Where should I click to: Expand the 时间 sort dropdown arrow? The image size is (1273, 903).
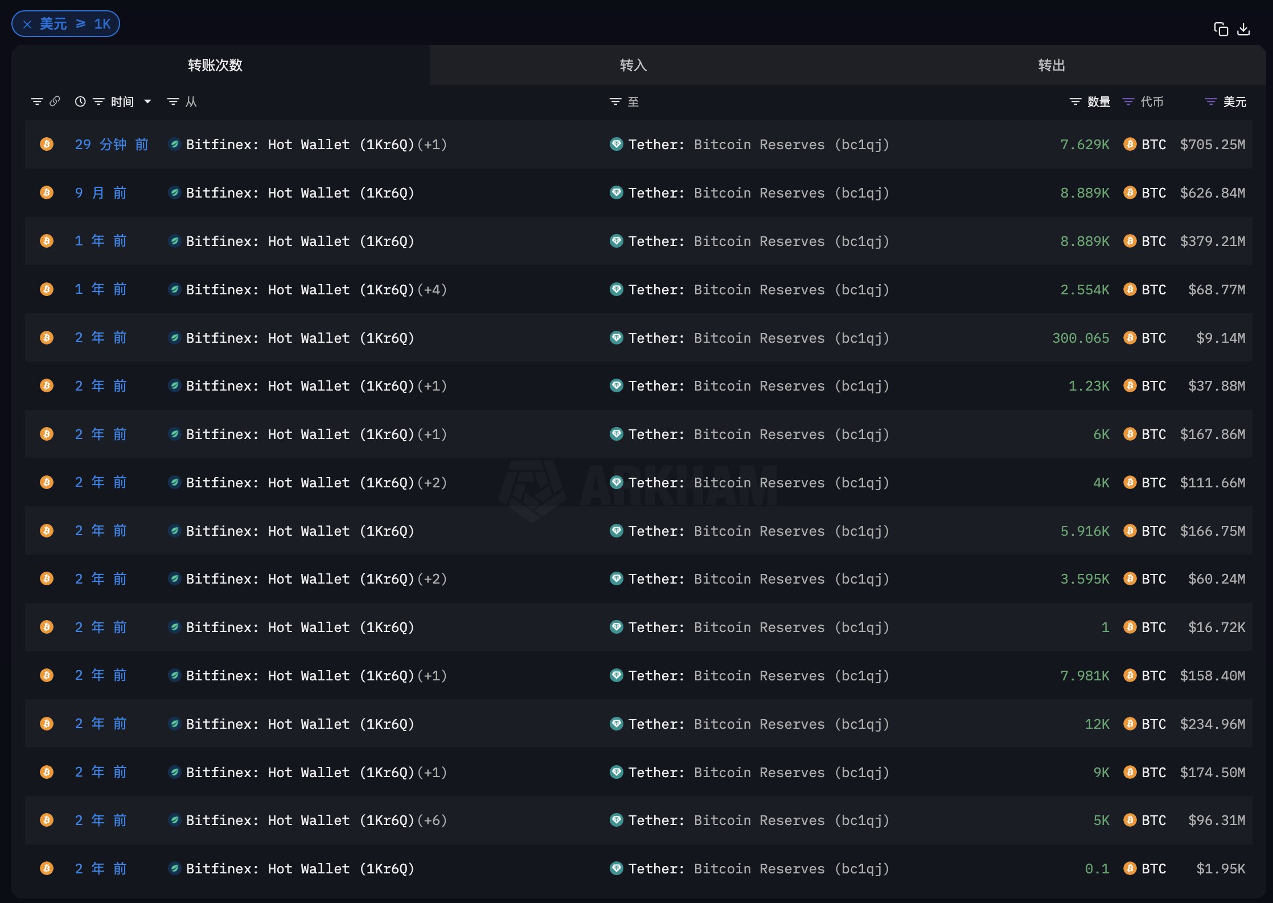click(147, 101)
